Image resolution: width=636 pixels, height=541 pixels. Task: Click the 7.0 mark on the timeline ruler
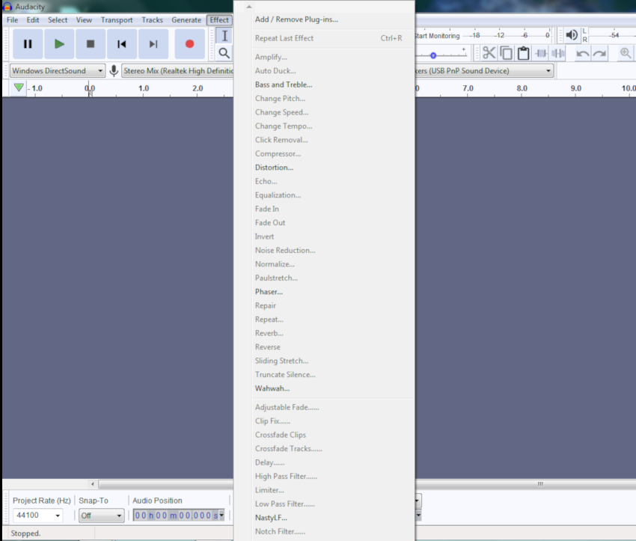pos(468,88)
